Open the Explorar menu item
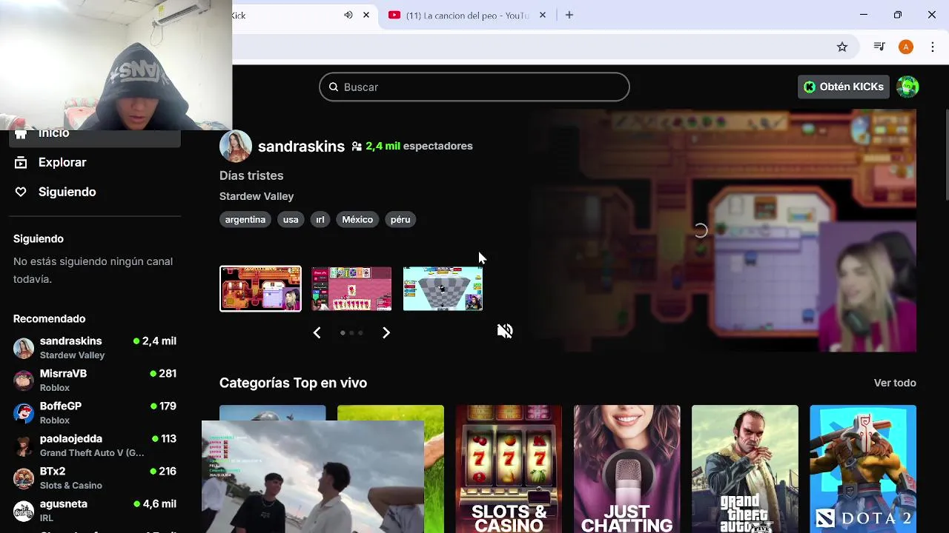This screenshot has width=949, height=533. [62, 162]
